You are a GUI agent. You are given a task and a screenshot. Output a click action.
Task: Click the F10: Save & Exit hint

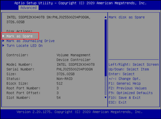(124, 98)
